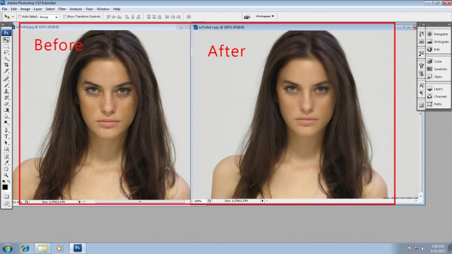Select the Hand tool
Image resolution: width=452 pixels, height=254 pixels.
(7, 168)
